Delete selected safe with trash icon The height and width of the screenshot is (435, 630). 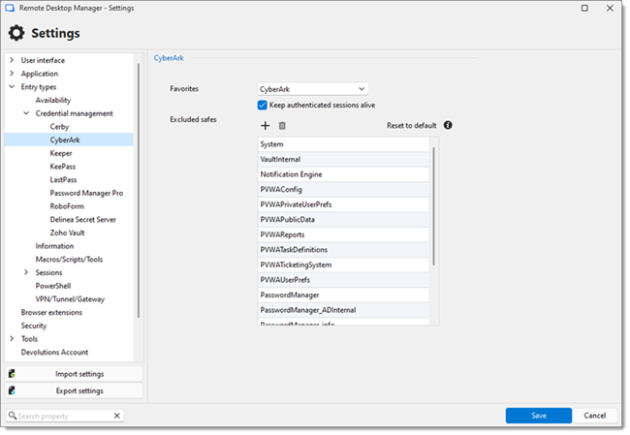point(282,126)
